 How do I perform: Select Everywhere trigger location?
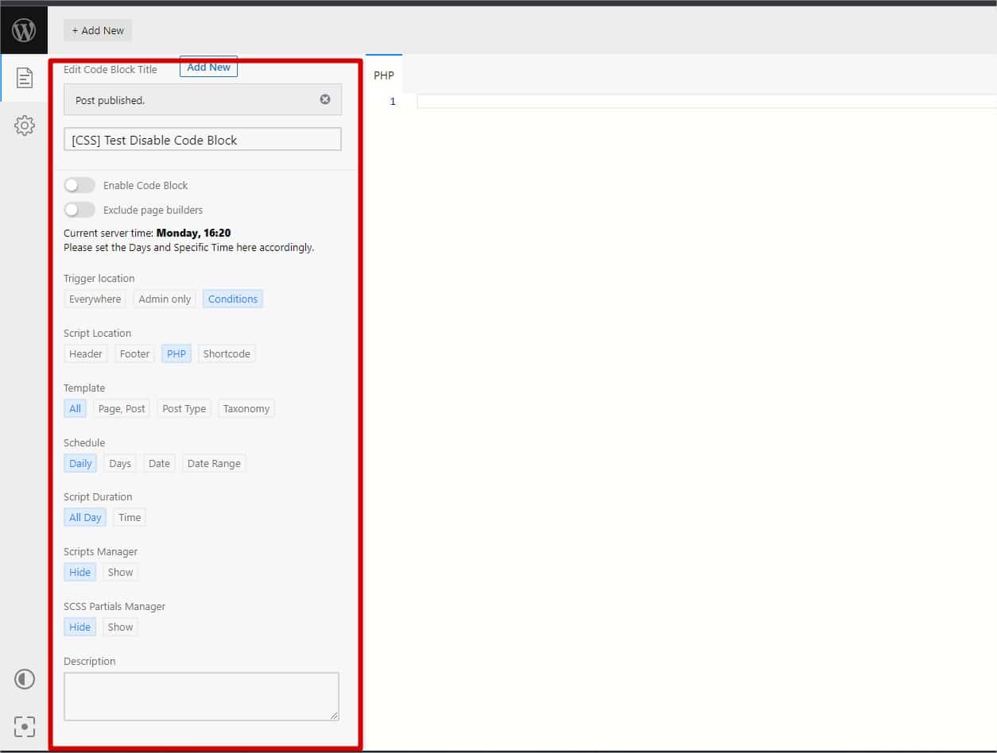point(95,299)
